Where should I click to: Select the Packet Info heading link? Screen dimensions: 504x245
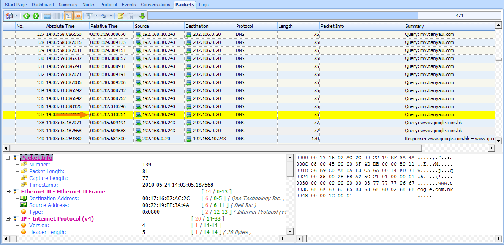click(37, 158)
